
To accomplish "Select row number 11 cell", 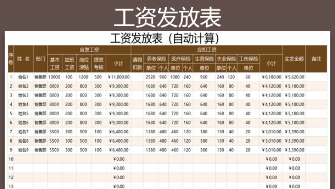I will pyautogui.click(x=11, y=168).
